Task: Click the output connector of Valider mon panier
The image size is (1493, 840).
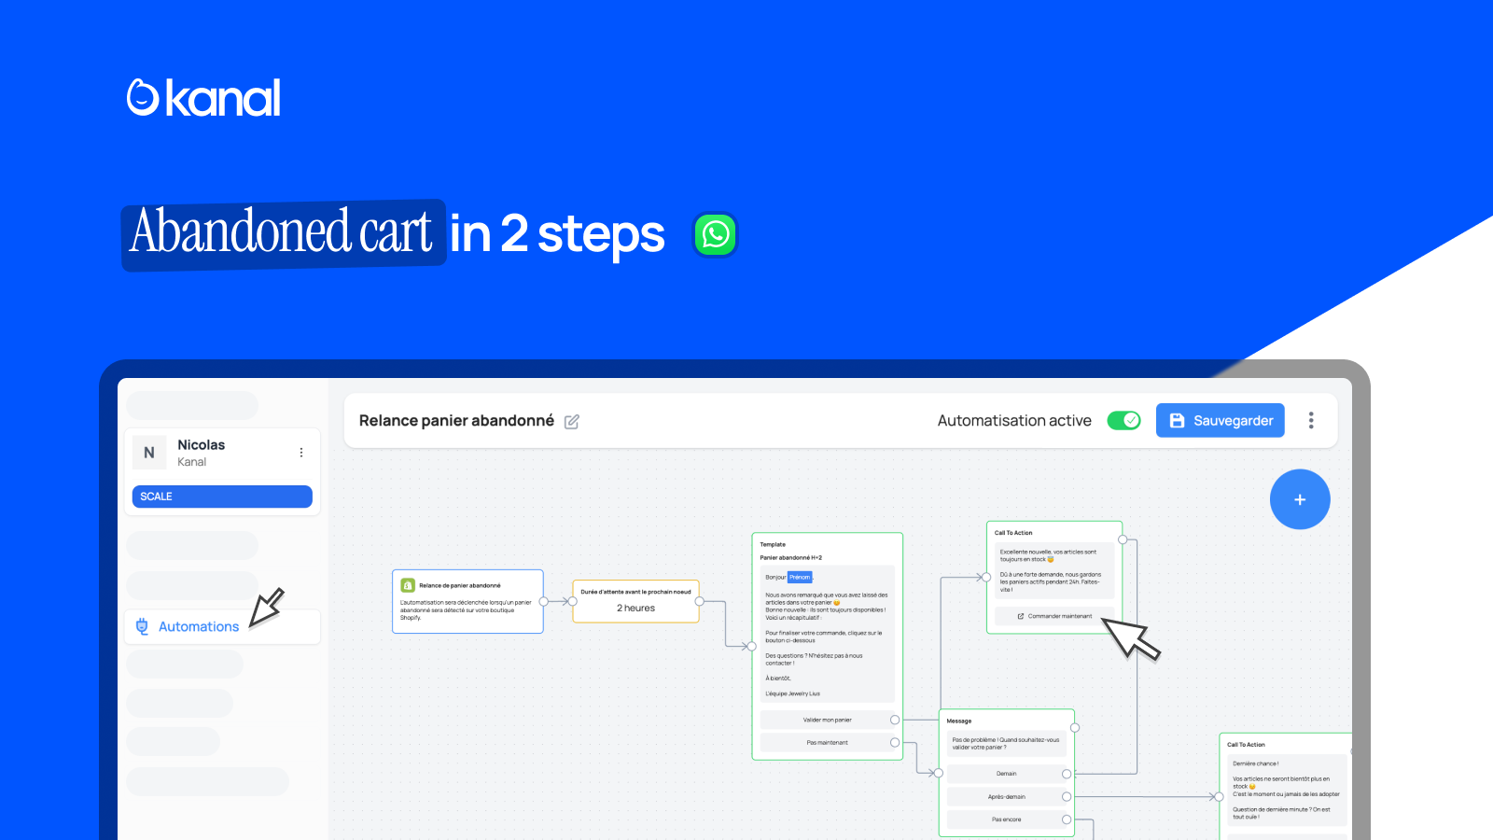Action: pos(895,720)
